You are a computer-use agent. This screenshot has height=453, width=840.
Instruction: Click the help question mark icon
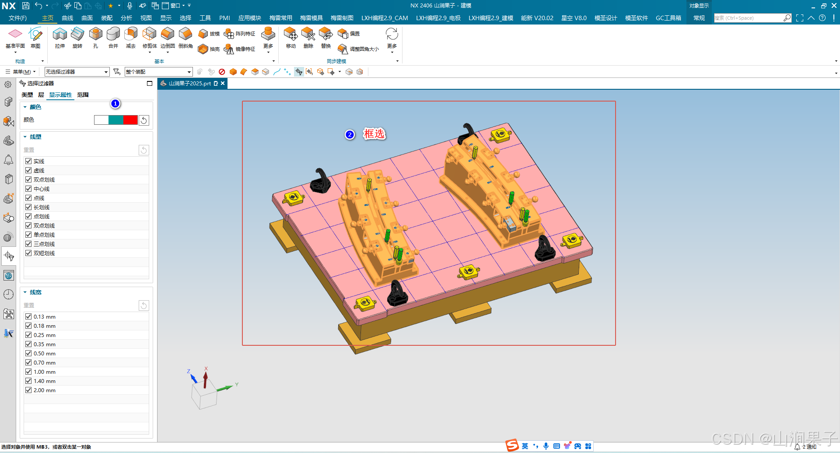[822, 18]
